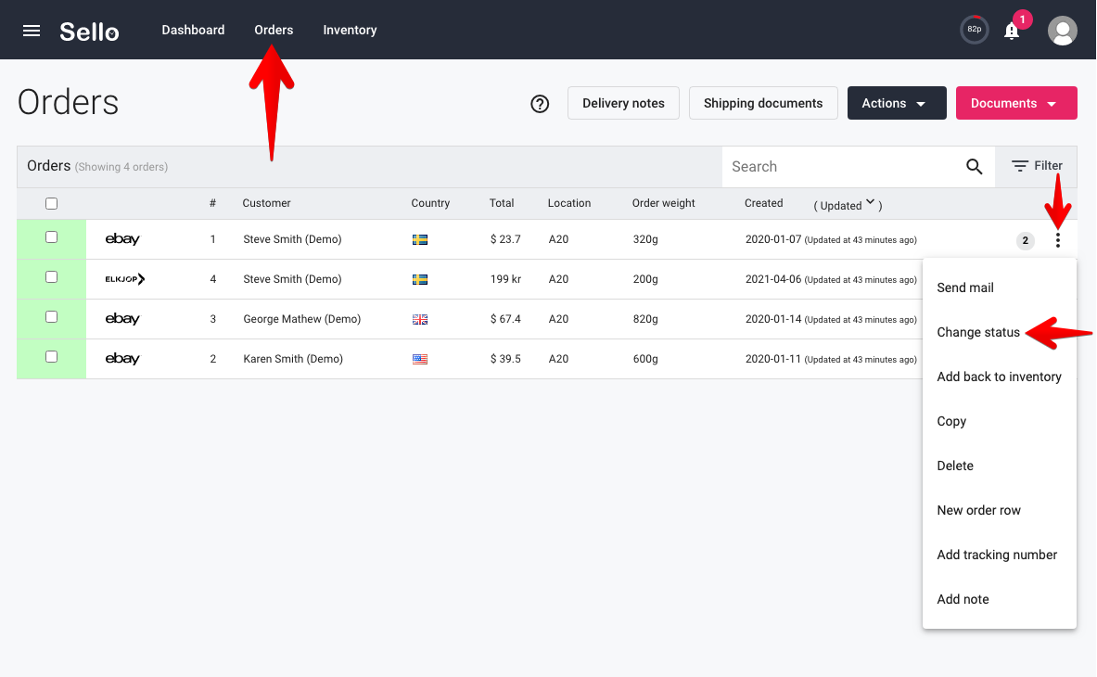Image resolution: width=1097 pixels, height=677 pixels.
Task: Choose Add tracking number
Action: (x=999, y=555)
